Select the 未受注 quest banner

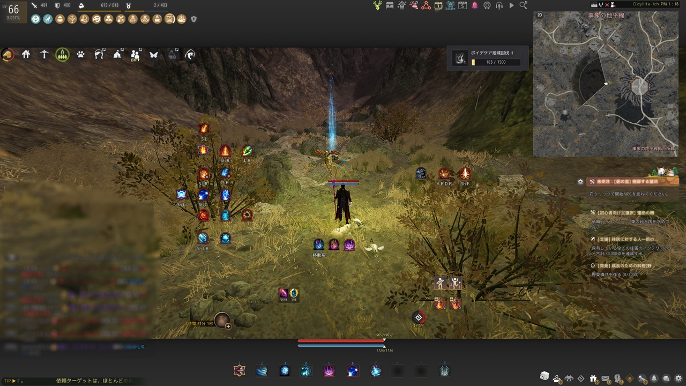(x=632, y=182)
